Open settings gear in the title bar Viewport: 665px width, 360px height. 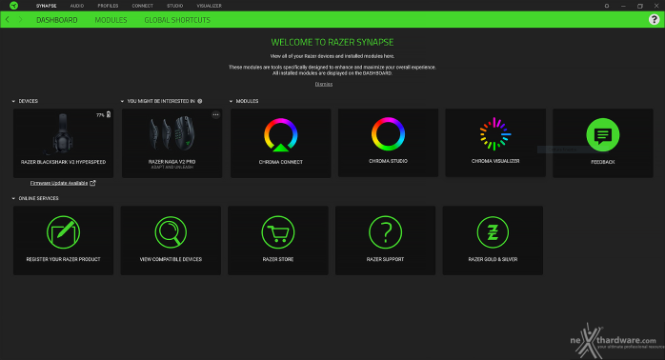coord(607,6)
